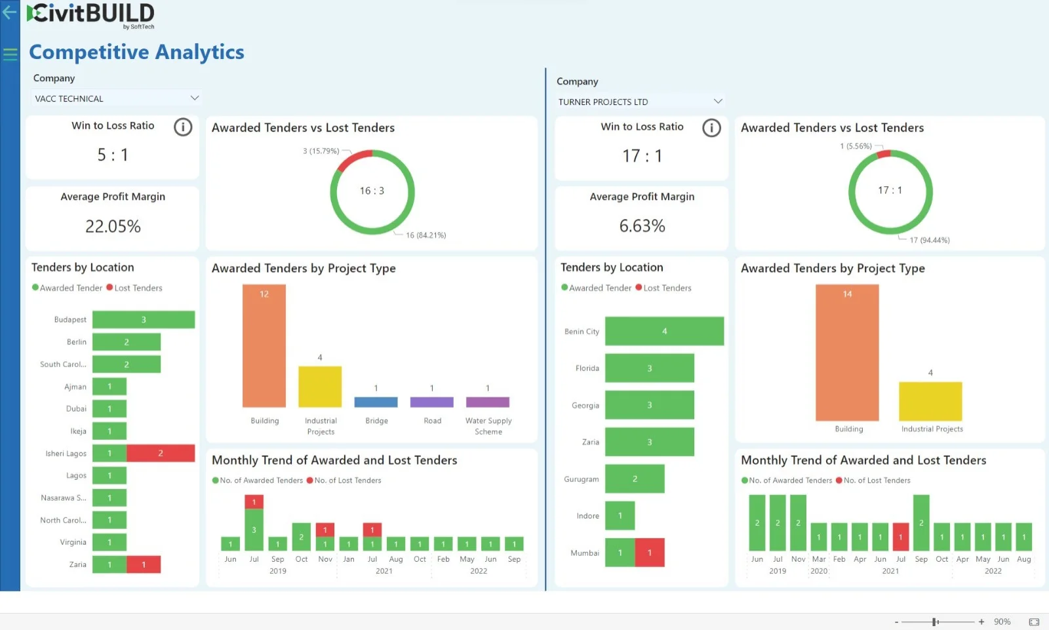Expand the chevron beside TURNER PROJECTS LTD
Screen dimensions: 1049x630
(718, 102)
